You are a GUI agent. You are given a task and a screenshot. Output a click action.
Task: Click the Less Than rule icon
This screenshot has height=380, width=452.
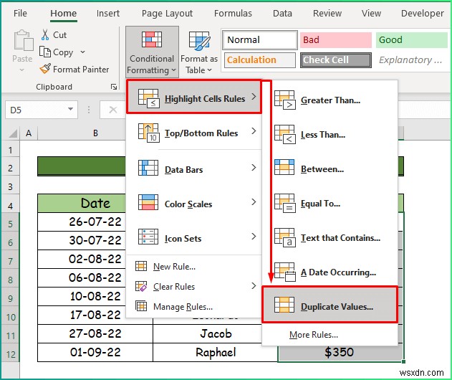point(285,134)
